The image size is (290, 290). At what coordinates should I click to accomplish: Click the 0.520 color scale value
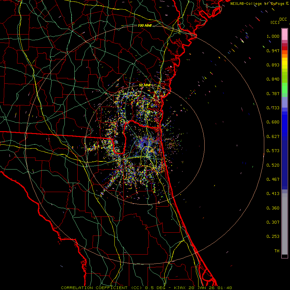point(273,165)
